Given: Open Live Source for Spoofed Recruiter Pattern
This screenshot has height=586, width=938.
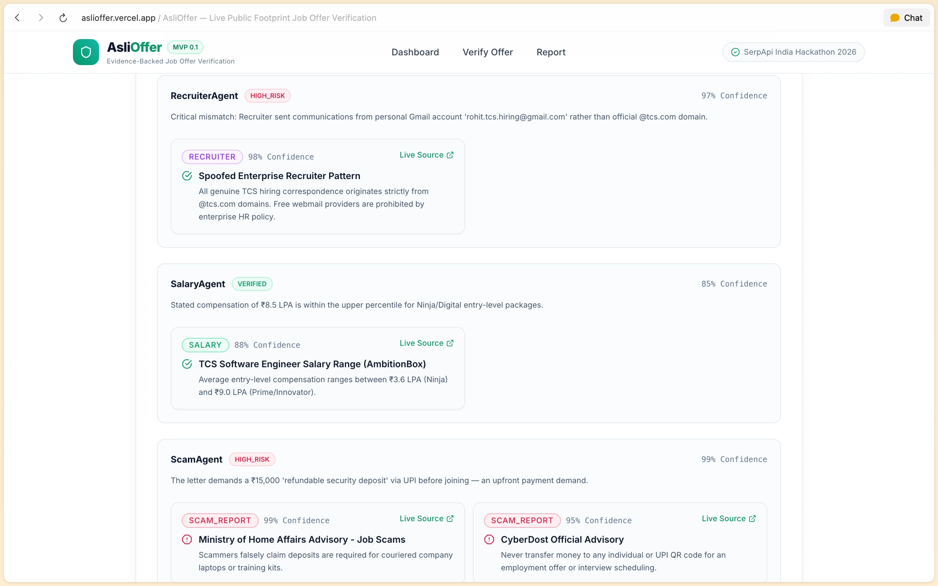Looking at the screenshot, I should pos(426,155).
